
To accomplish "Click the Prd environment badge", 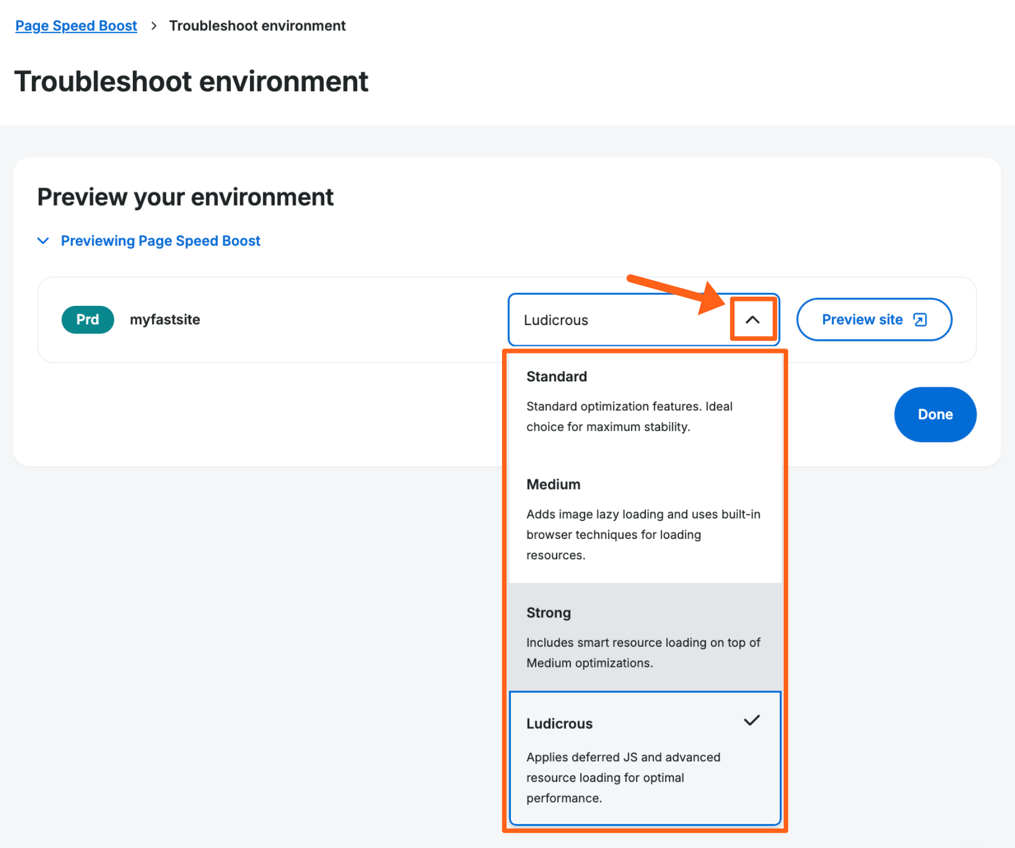I will [x=87, y=320].
